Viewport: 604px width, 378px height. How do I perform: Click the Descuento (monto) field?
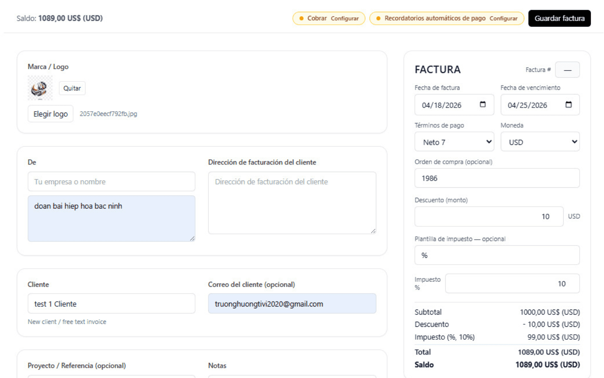pos(489,216)
